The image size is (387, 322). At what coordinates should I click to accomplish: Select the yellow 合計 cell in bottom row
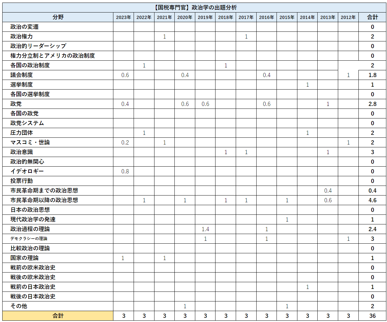pos(58,316)
